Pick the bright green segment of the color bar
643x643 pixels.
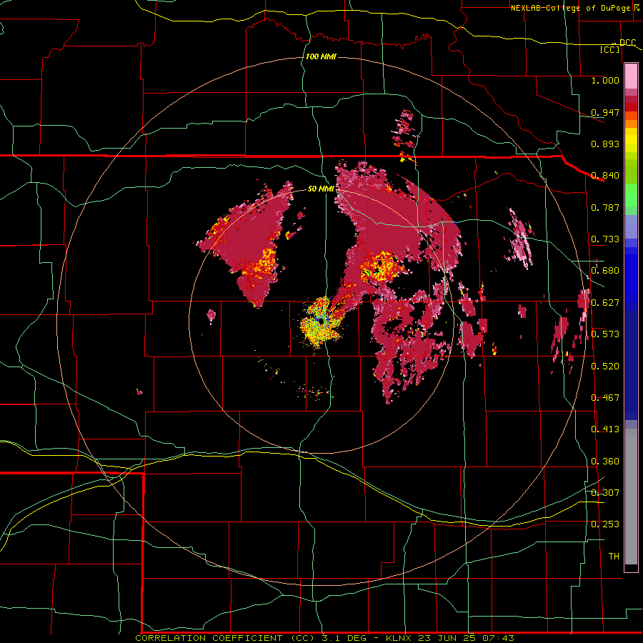[631, 196]
